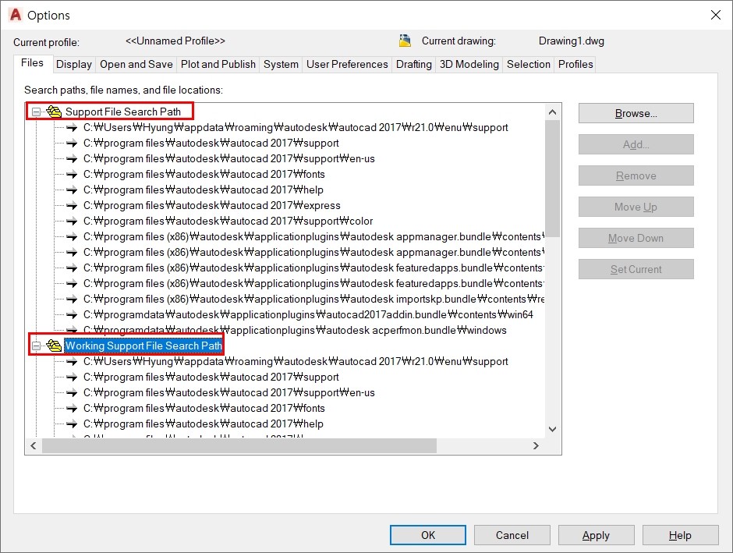The width and height of the screenshot is (733, 553).
Task: Click the vertical scrollbar down arrow
Action: [552, 429]
